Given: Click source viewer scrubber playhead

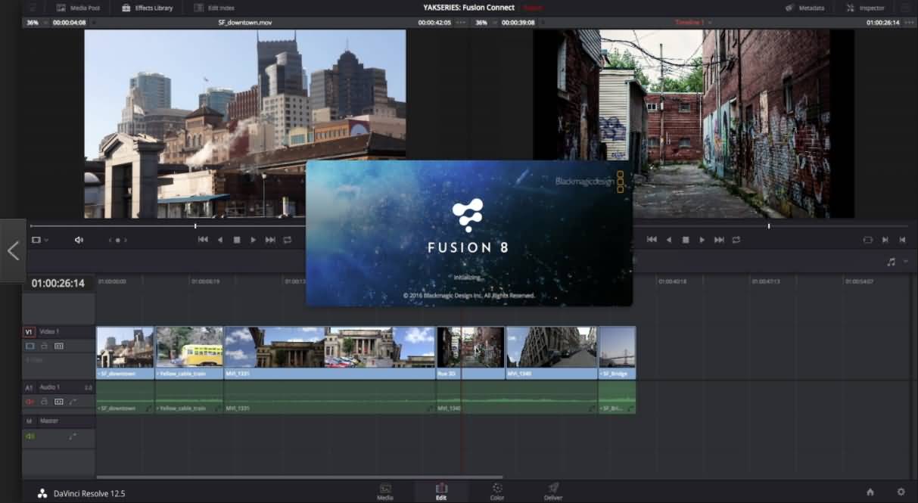Looking at the screenshot, I should coord(195,225).
